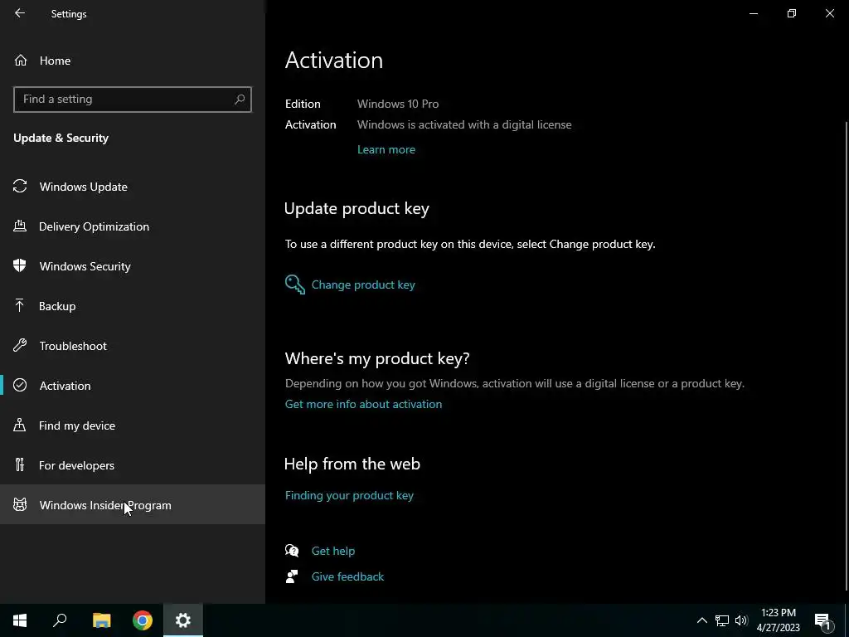Click the Backup arrow icon
The height and width of the screenshot is (637, 849).
coord(20,305)
